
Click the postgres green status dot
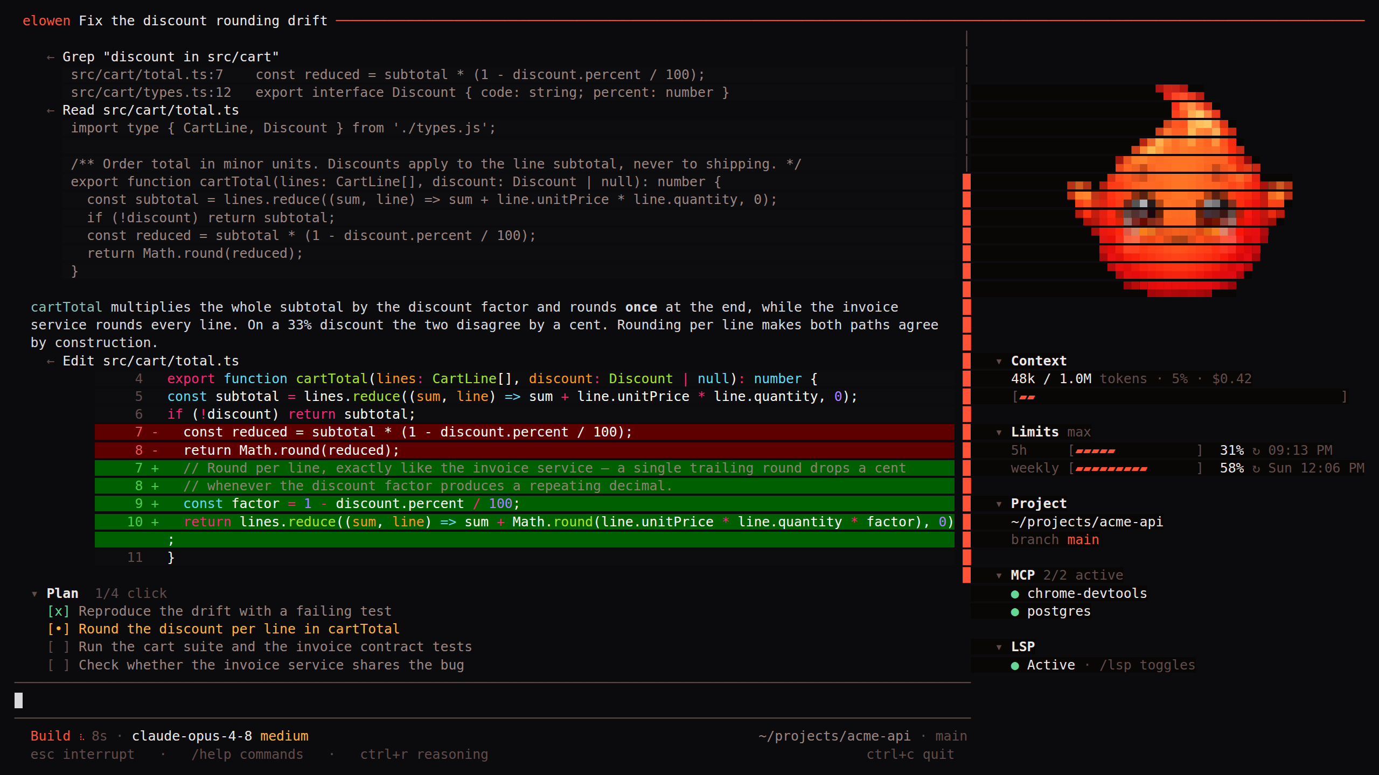1015,612
